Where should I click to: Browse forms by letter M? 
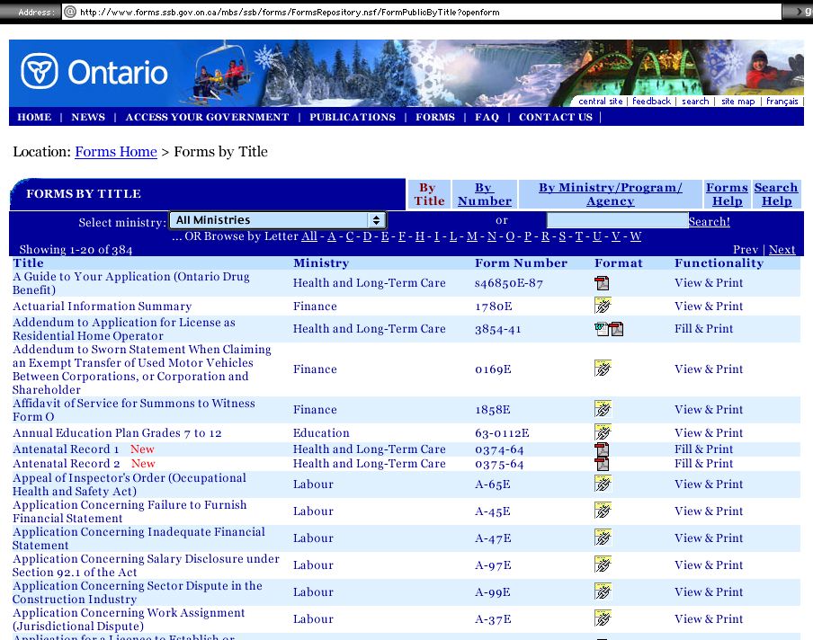(471, 236)
